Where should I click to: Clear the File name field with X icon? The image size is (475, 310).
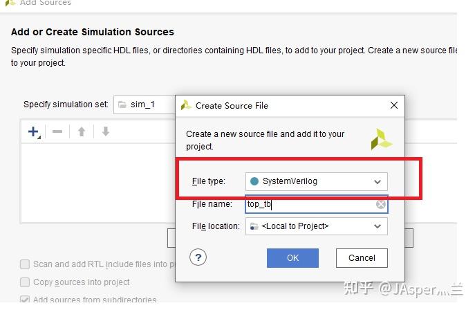pos(381,205)
